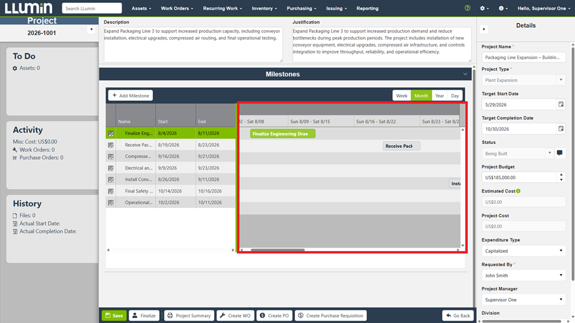This screenshot has height=323, width=575.
Task: Click the Description text area
Action: point(193,44)
